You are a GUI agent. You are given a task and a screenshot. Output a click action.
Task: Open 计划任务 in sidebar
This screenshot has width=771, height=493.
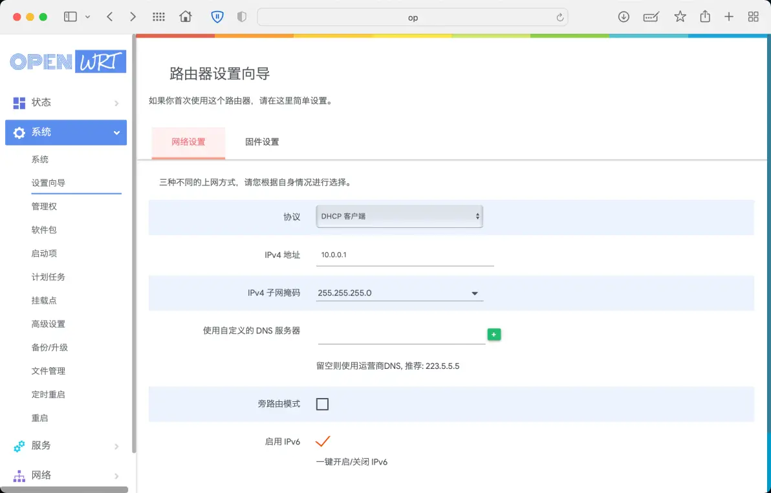pos(48,277)
